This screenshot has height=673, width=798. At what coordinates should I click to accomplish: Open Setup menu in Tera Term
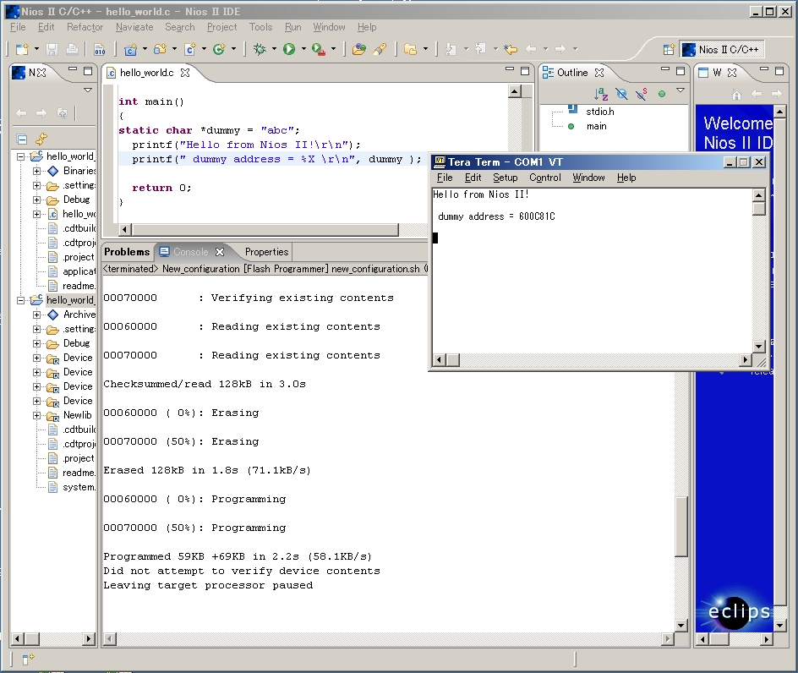pyautogui.click(x=505, y=178)
